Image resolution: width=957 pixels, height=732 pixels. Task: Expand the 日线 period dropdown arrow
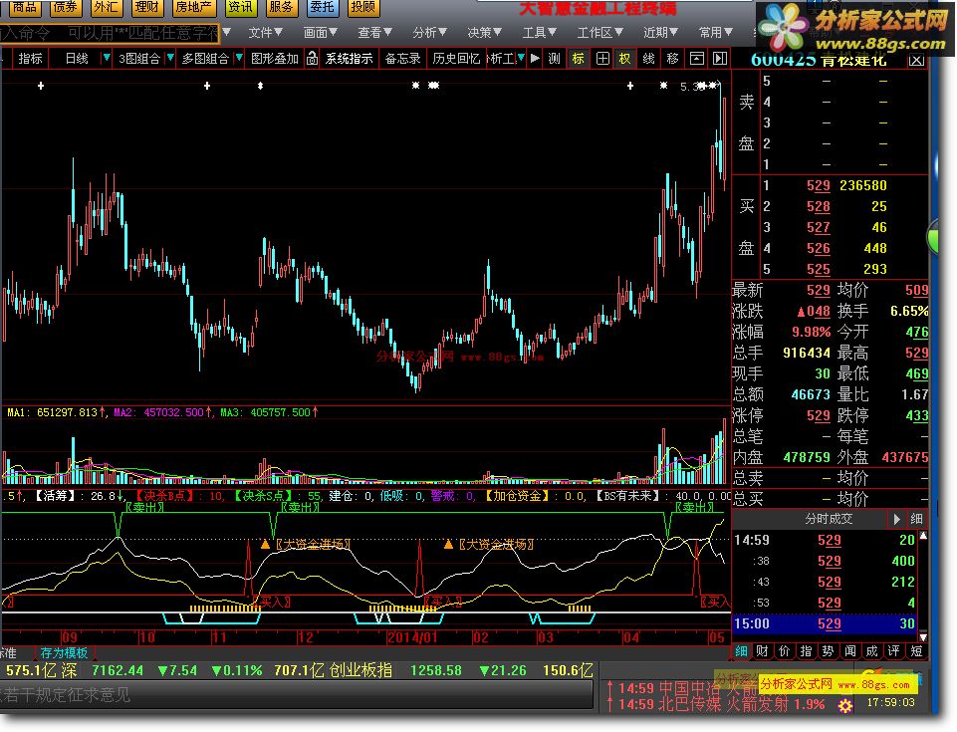107,58
